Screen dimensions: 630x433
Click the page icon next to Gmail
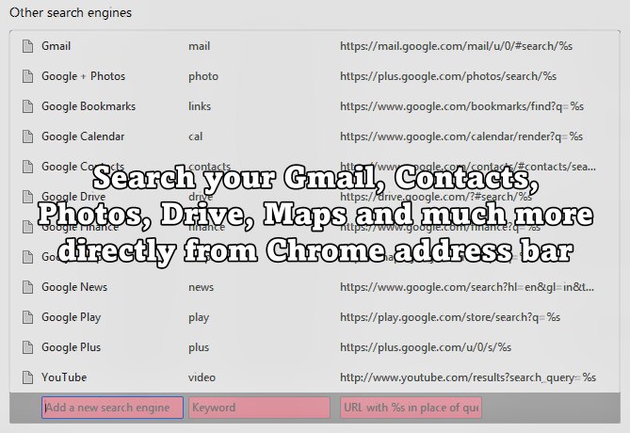27,46
